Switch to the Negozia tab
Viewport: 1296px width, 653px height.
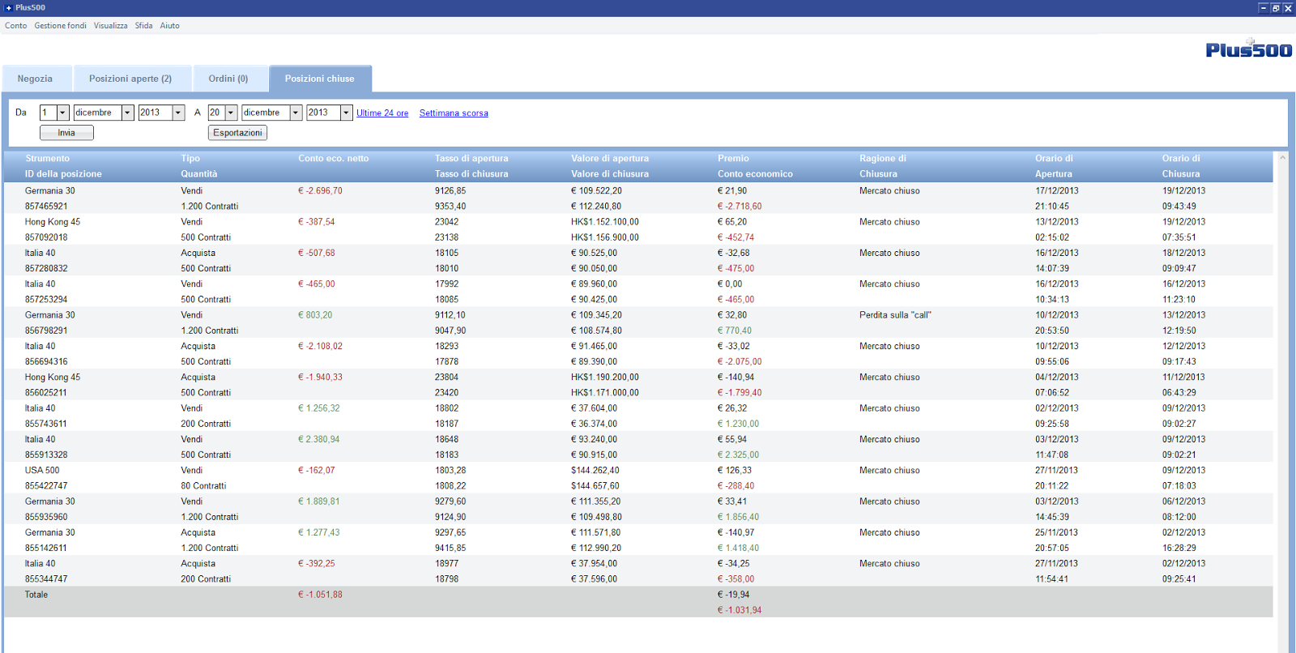click(36, 79)
